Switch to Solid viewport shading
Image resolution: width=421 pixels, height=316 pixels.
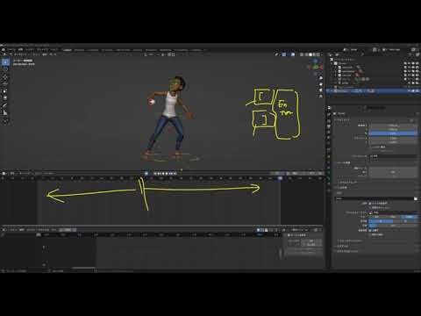point(310,54)
